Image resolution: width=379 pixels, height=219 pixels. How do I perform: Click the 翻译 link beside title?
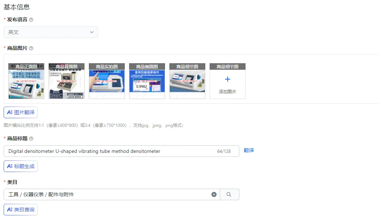pos(249,150)
